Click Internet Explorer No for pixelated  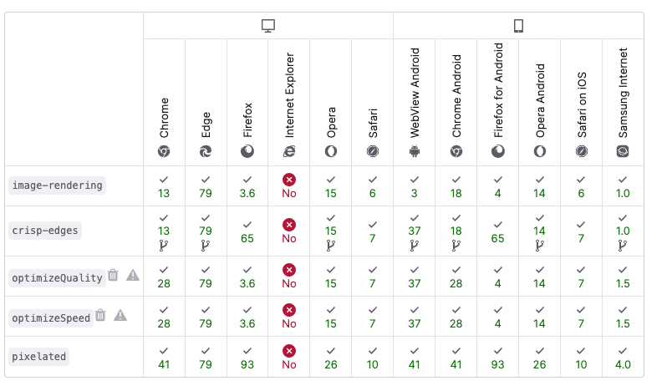289,357
